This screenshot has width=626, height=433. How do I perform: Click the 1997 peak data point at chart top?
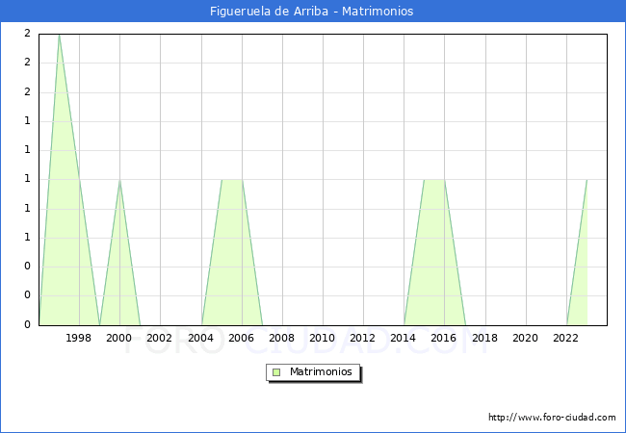(x=59, y=35)
